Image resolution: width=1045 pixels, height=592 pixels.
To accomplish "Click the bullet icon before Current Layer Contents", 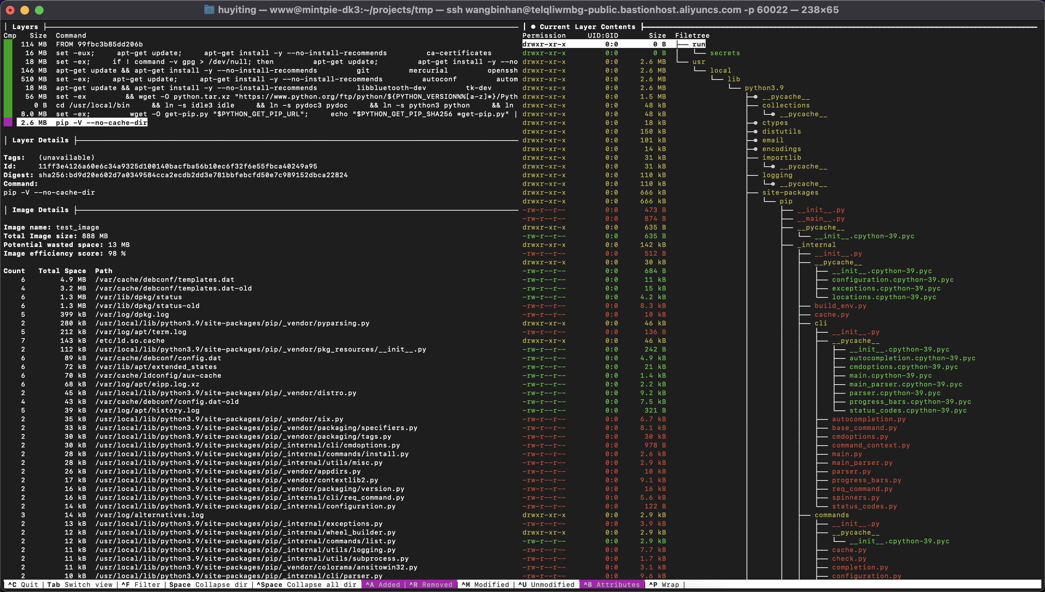I will click(x=533, y=27).
